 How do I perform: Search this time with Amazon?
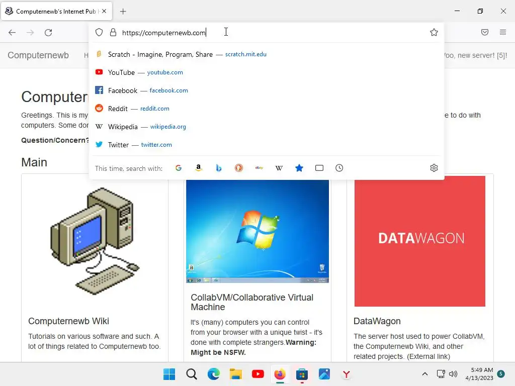[x=198, y=168]
